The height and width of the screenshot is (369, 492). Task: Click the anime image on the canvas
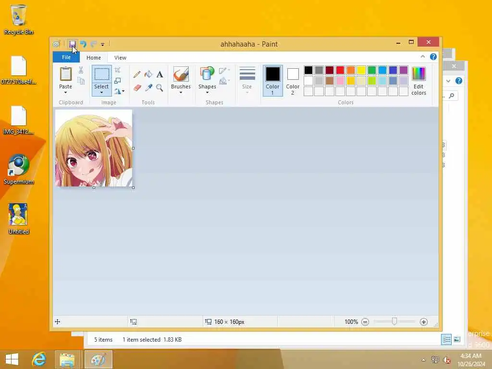[94, 148]
